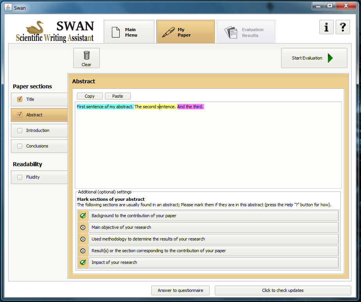Click the fountain pen icon on My Paper tab
Image resolution: width=361 pixels, height=302 pixels.
click(x=168, y=32)
